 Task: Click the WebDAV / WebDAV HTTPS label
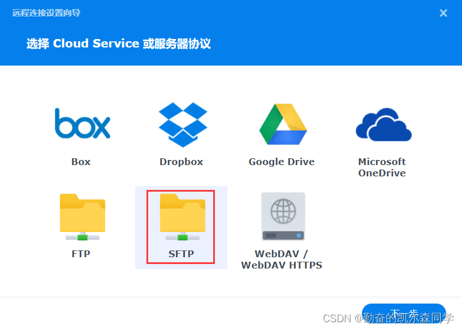coord(282,259)
